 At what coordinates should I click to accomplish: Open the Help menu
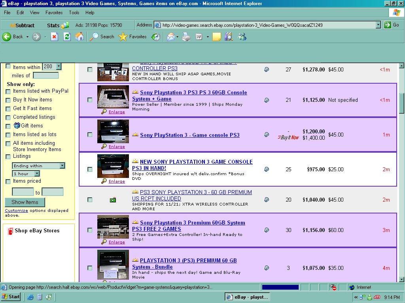(x=90, y=12)
